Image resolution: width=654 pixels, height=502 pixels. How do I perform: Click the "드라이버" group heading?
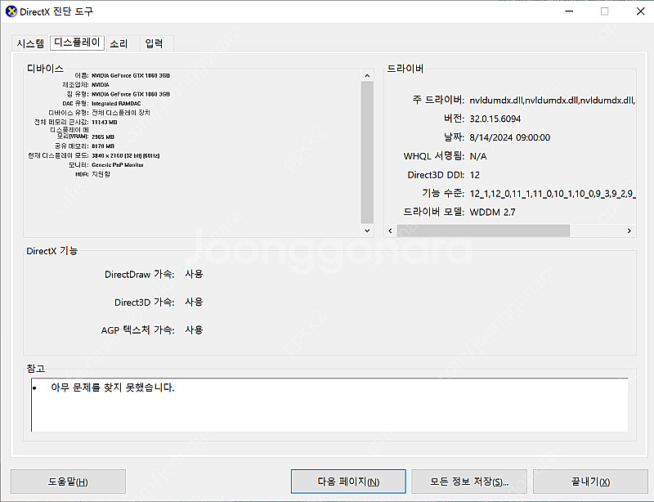tap(405, 69)
